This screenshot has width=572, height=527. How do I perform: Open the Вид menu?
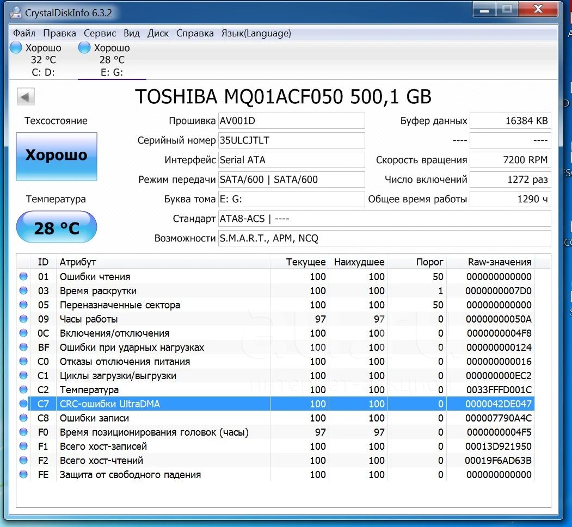point(131,33)
